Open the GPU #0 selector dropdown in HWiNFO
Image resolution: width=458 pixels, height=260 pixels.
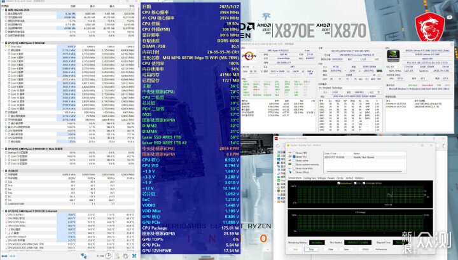coord(393,67)
